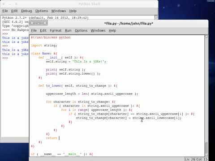Open the File menu in the Python Shell window
215x161 pixels.
pyautogui.click(x=5, y=11)
